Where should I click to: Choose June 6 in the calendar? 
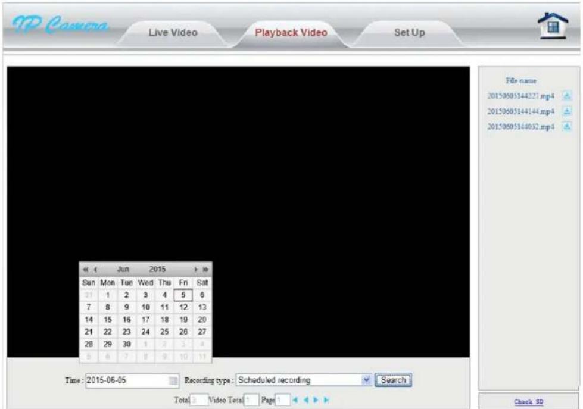coord(202,295)
